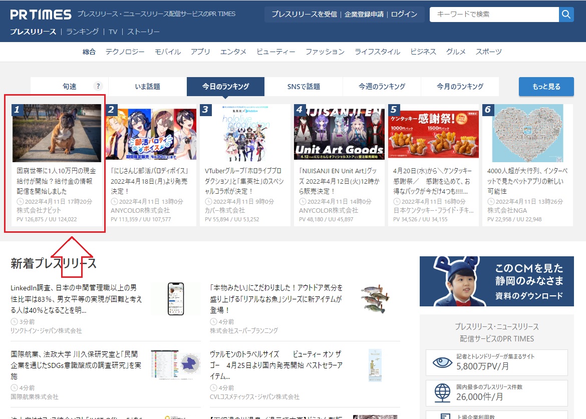Click the eye icon beside 5,800万PV/月
The image size is (586, 419).
point(442,362)
